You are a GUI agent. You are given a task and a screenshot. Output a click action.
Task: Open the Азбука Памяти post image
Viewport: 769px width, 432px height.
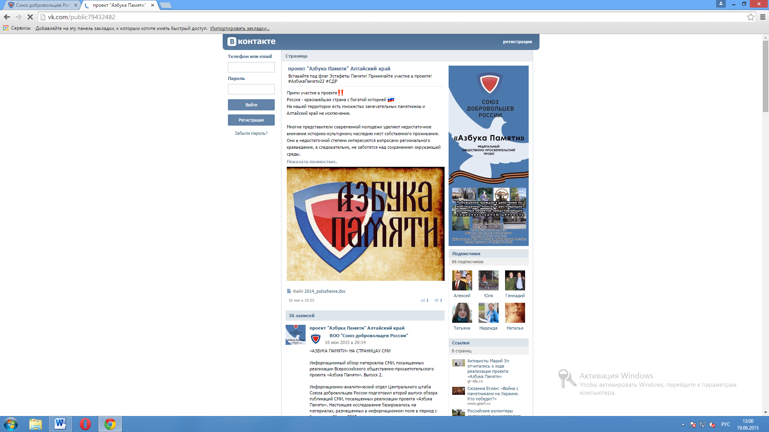(366, 224)
